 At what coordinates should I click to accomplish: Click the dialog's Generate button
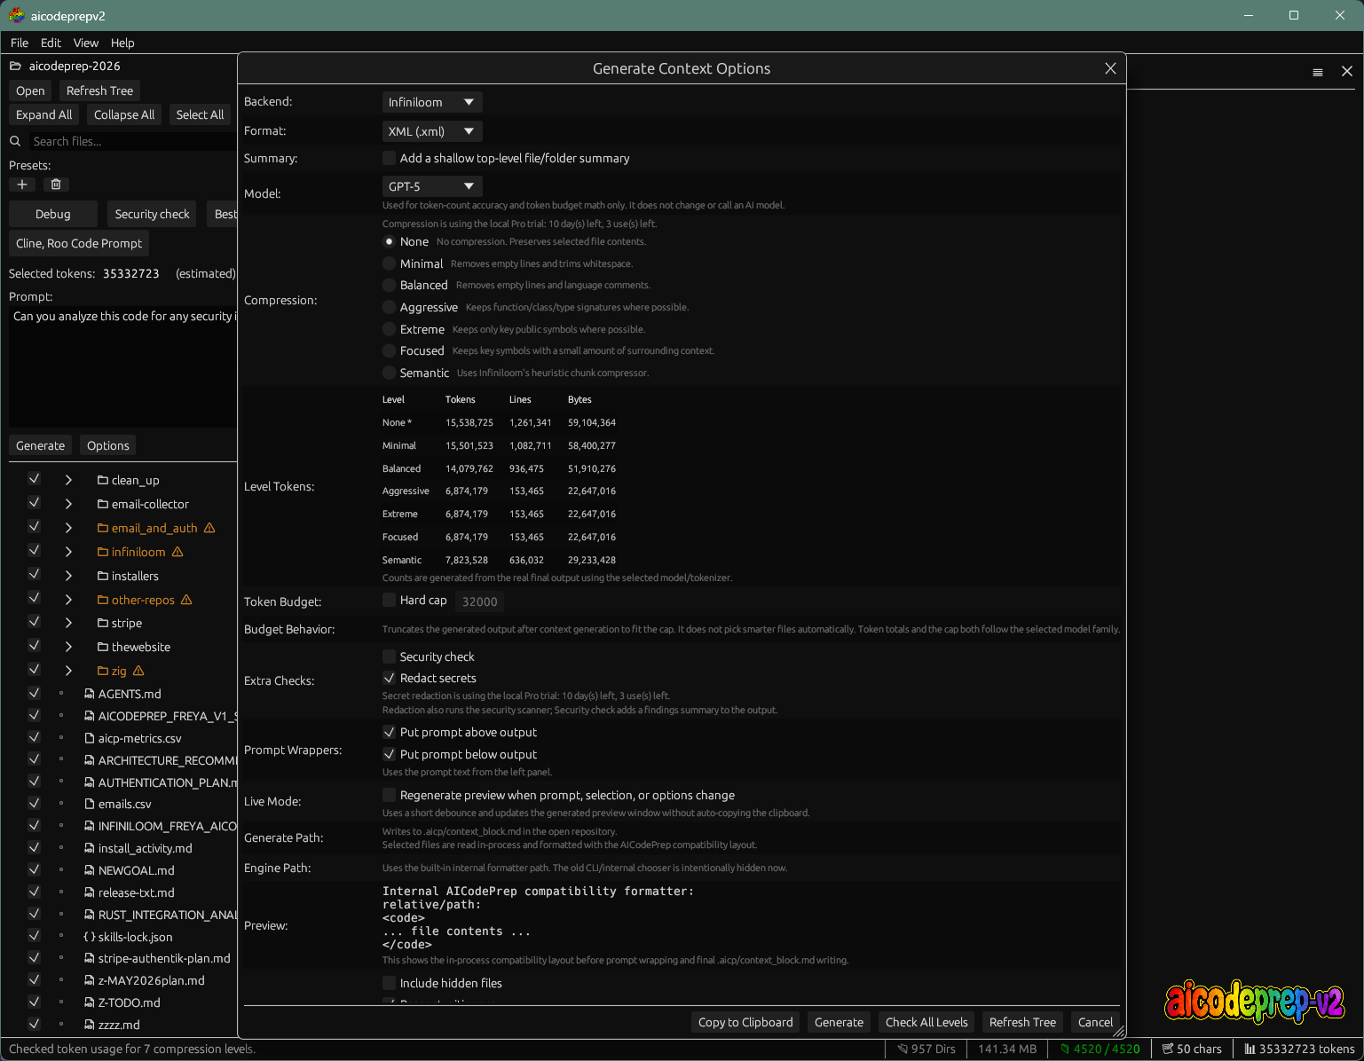point(839,1022)
